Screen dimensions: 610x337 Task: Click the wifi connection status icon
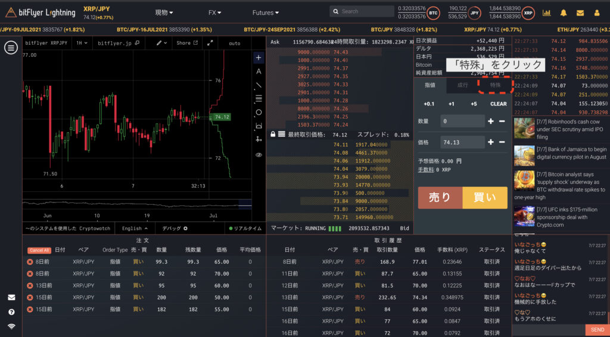click(x=11, y=326)
